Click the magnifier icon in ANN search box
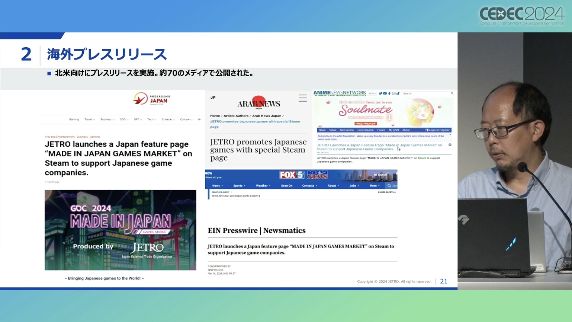Viewport: 572px width, 322px height. [x=452, y=93]
